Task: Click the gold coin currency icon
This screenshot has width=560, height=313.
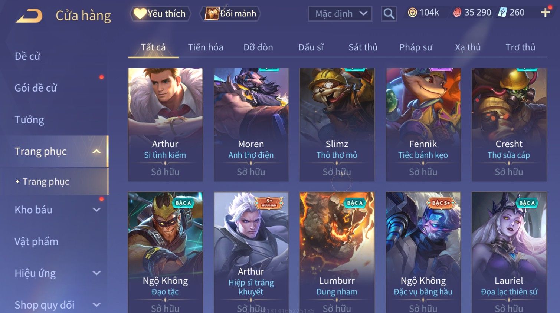Action: (x=412, y=13)
